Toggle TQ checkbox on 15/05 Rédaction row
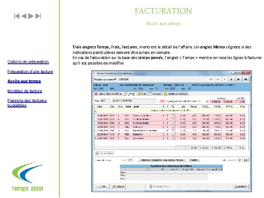264x198 pixels. pos(173,127)
